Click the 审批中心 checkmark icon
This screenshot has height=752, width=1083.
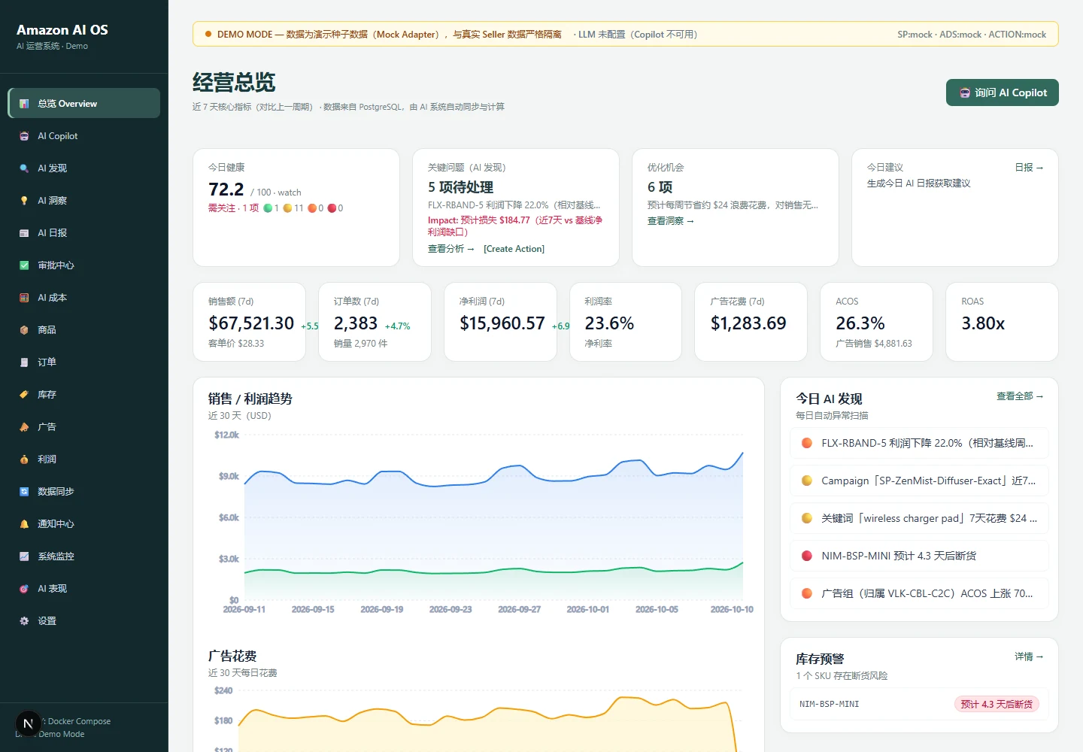point(24,265)
